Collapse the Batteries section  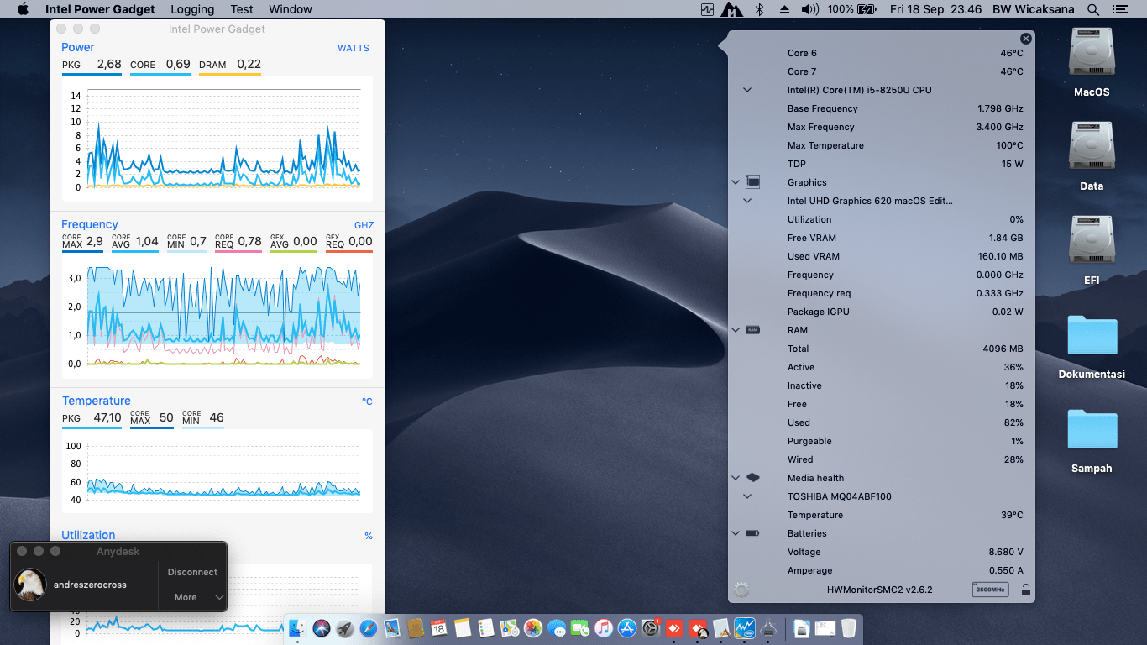tap(736, 533)
